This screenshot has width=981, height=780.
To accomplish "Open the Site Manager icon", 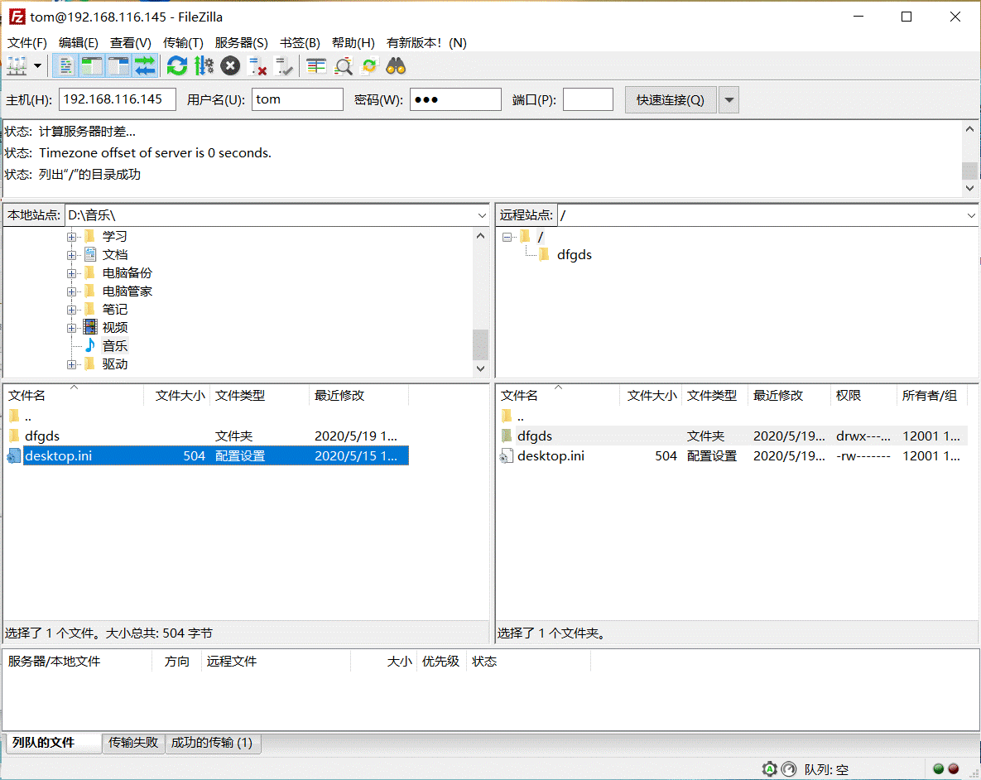I will [17, 65].
